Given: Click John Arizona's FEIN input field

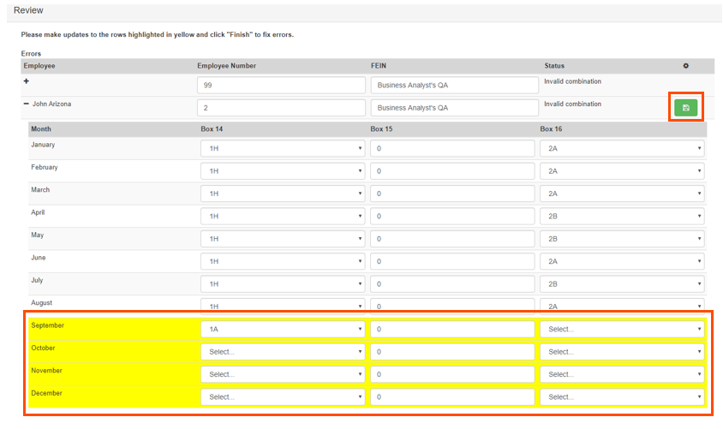Looking at the screenshot, I should click(452, 108).
